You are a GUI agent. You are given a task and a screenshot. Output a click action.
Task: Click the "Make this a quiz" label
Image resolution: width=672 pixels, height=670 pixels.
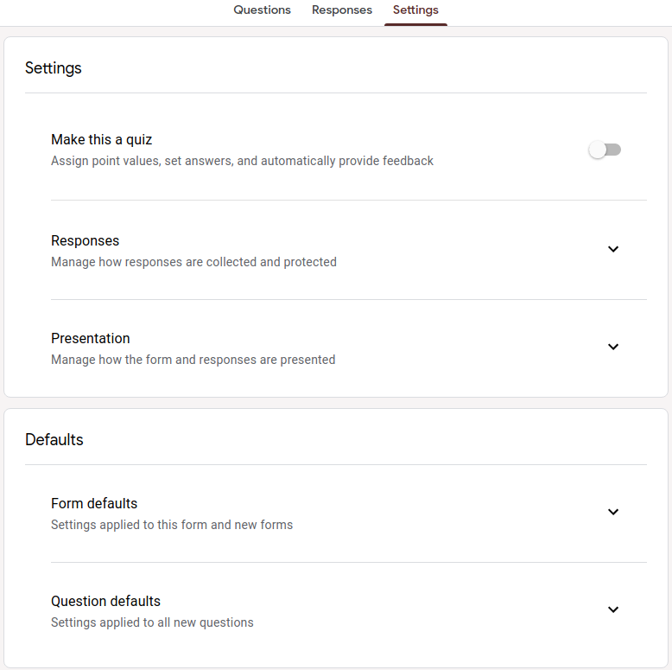[102, 140]
